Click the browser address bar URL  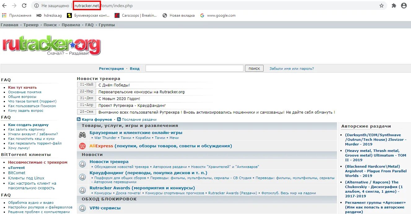click(104, 6)
